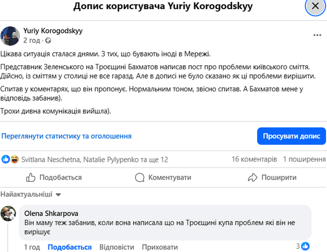Open the '2 год' post timestamp
This screenshot has height=252, width=327.
(32, 40)
